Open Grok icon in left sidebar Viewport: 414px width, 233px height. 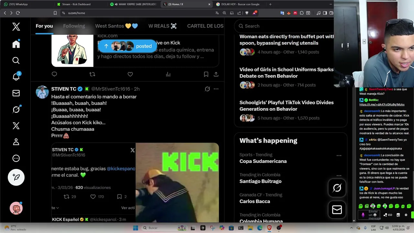[16, 109]
